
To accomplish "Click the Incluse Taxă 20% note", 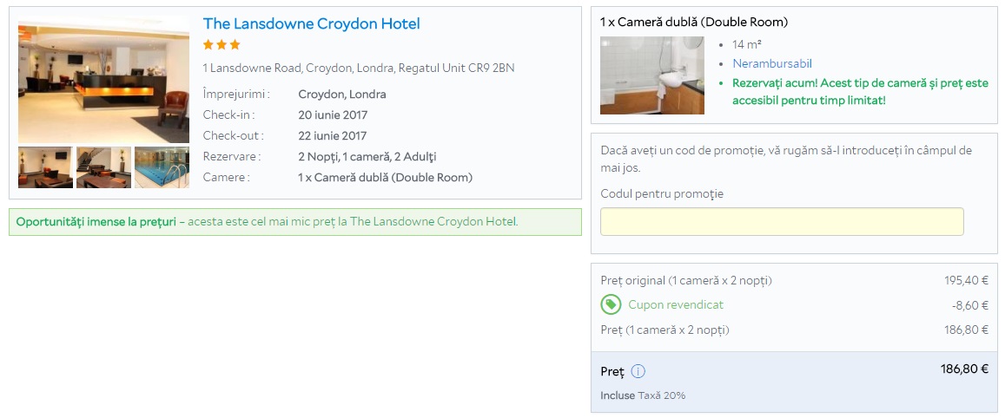I will point(643,395).
